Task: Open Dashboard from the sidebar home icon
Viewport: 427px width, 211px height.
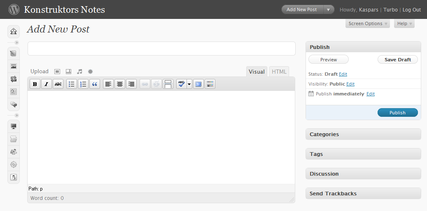Action: (14, 31)
